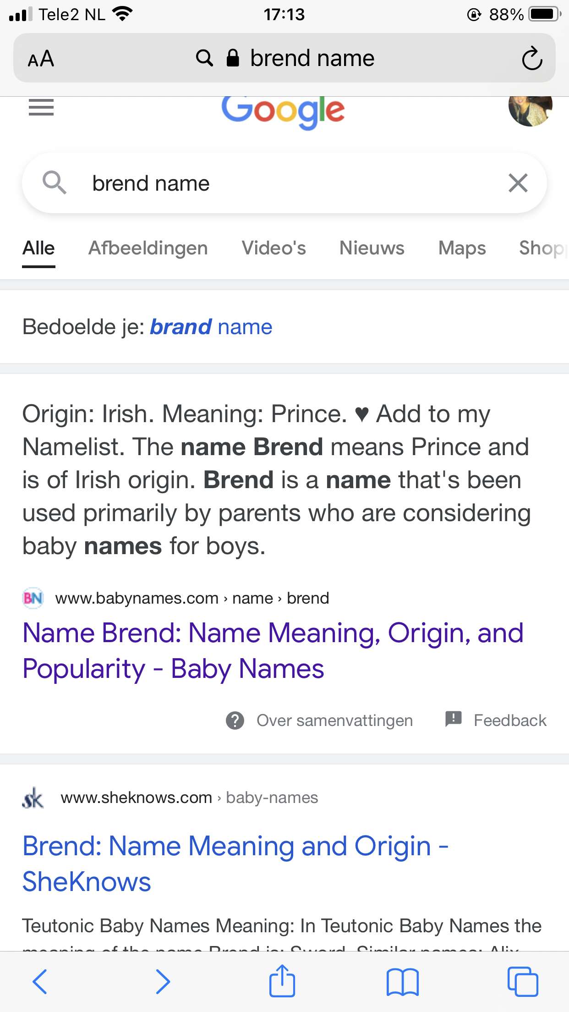Tap the Safari reload page icon

pos(532,58)
